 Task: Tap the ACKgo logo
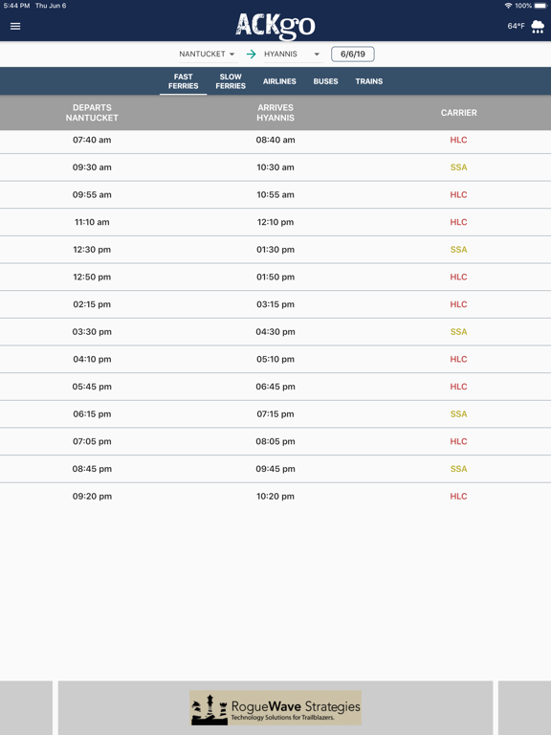tap(275, 26)
